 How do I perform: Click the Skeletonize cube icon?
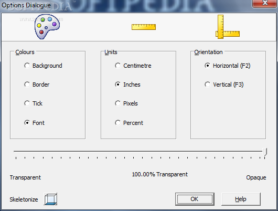pos(51,199)
